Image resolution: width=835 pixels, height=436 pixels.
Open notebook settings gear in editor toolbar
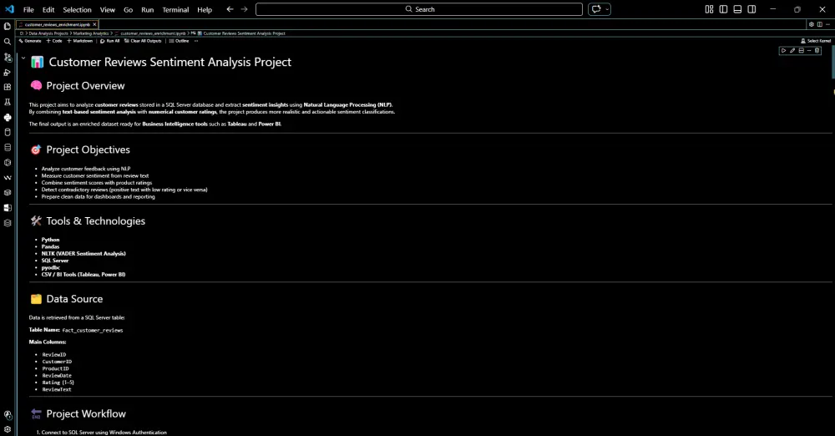pos(812,24)
